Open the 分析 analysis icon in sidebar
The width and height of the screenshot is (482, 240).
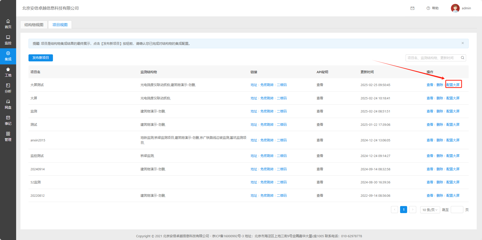[x=8, y=86]
